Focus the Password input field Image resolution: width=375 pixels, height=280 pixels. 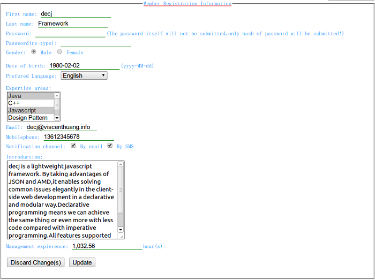(70, 33)
